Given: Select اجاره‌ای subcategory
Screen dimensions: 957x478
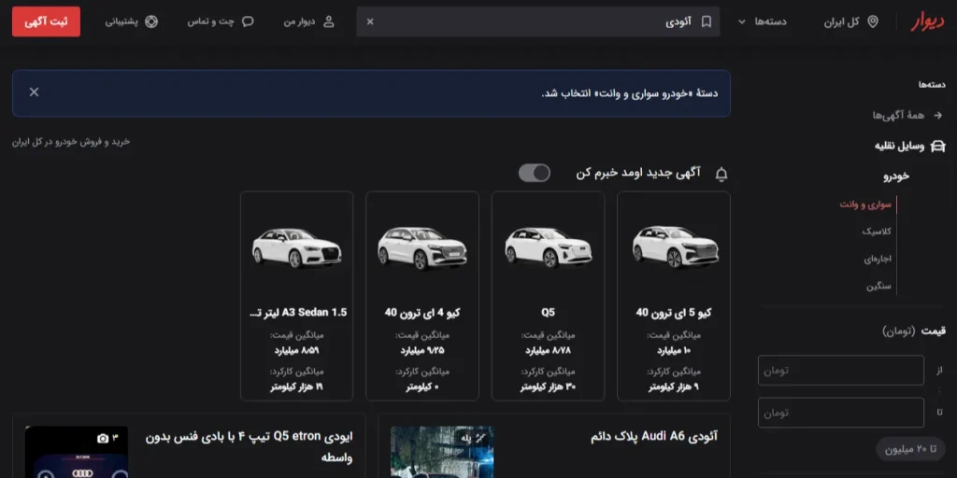Looking at the screenshot, I should [878, 259].
